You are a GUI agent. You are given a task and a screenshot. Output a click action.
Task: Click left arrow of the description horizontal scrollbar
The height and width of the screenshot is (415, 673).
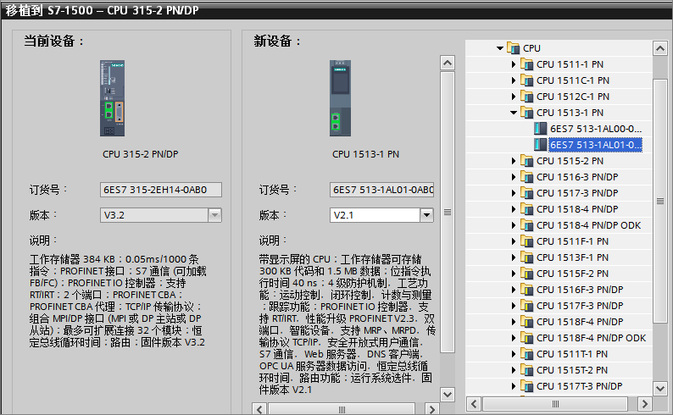pyautogui.click(x=259, y=409)
